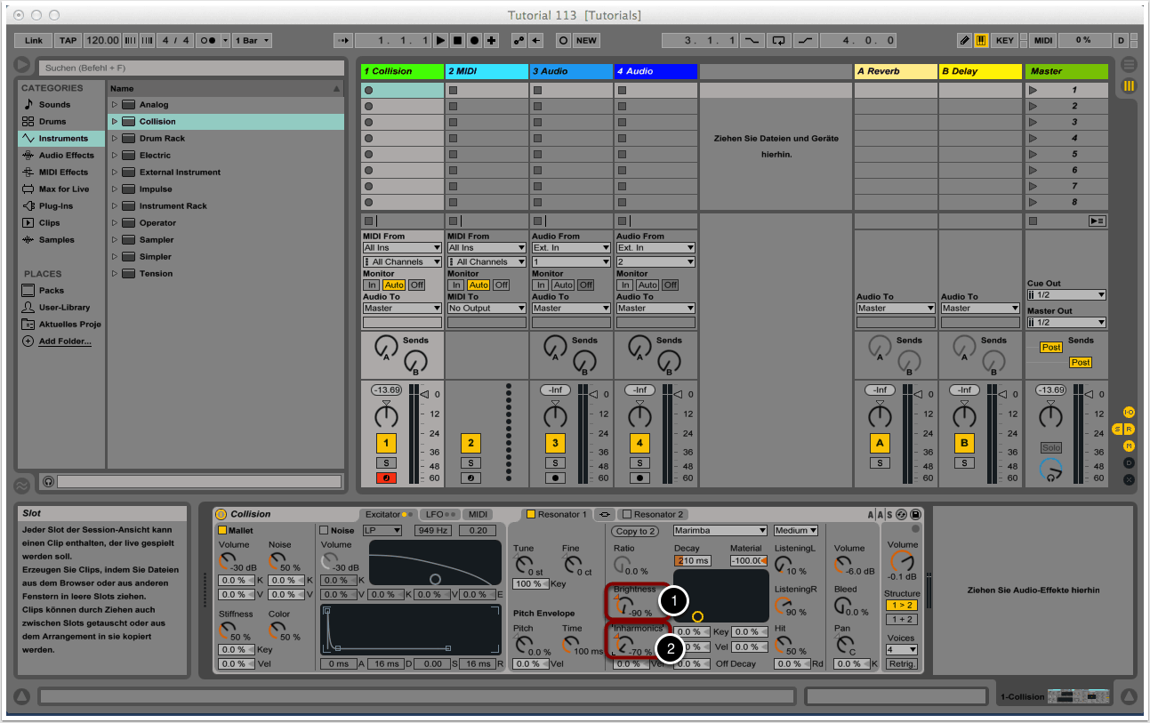Screen dimensions: 1150x723
Task: Save the Collision preset with disk icon
Action: (x=915, y=514)
